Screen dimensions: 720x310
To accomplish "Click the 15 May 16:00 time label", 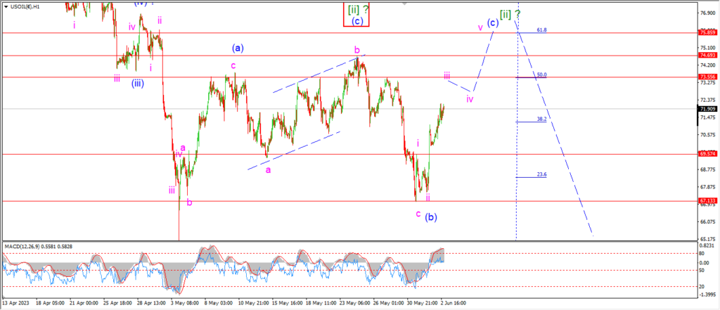I will 286,303.
